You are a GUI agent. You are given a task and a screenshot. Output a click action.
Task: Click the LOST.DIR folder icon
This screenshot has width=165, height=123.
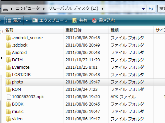pyautogui.click(x=9, y=75)
